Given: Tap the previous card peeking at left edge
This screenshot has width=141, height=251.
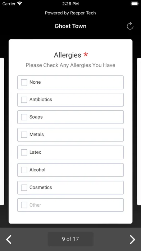Looking at the screenshot, I should click(x=2, y=131).
